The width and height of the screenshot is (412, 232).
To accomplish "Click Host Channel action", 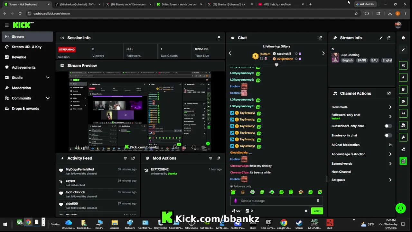I will 341,172.
